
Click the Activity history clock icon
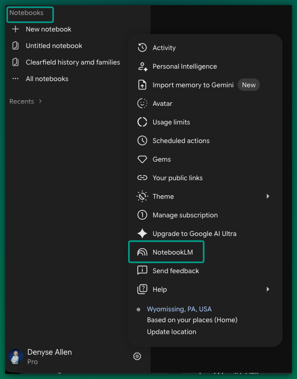[x=142, y=48]
